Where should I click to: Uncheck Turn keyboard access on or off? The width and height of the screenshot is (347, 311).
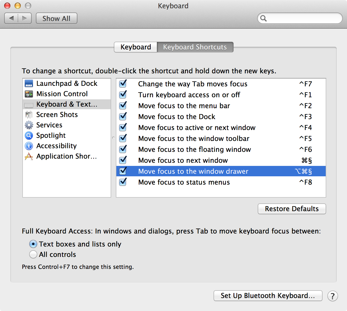click(x=123, y=95)
